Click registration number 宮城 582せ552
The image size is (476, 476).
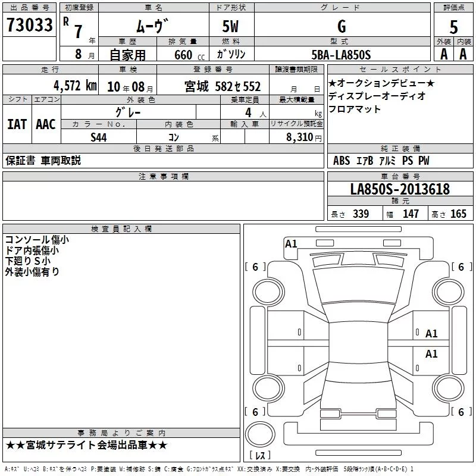tap(223, 86)
